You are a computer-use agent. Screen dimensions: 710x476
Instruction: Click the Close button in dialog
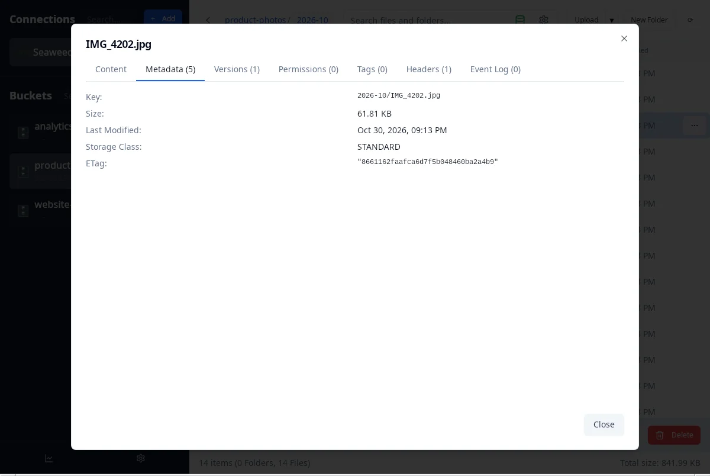(604, 424)
